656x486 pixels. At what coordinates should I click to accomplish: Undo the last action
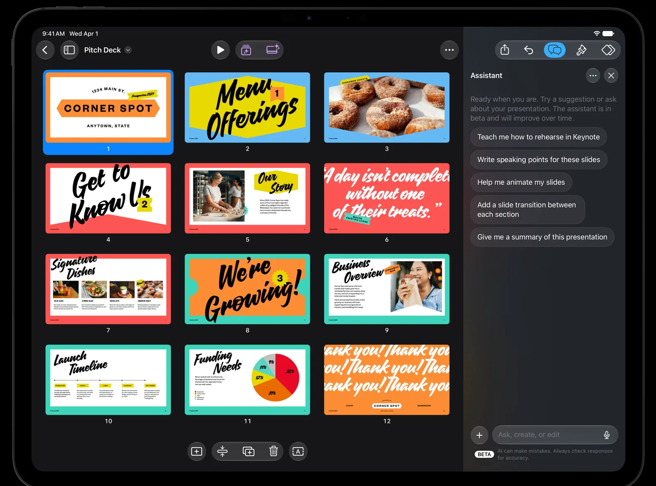[x=529, y=50]
